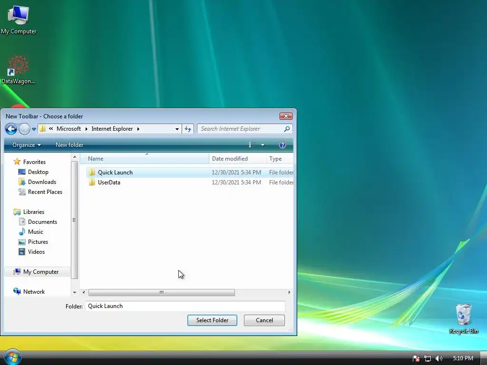Click the Select Folder button
The height and width of the screenshot is (365, 487).
tap(212, 320)
